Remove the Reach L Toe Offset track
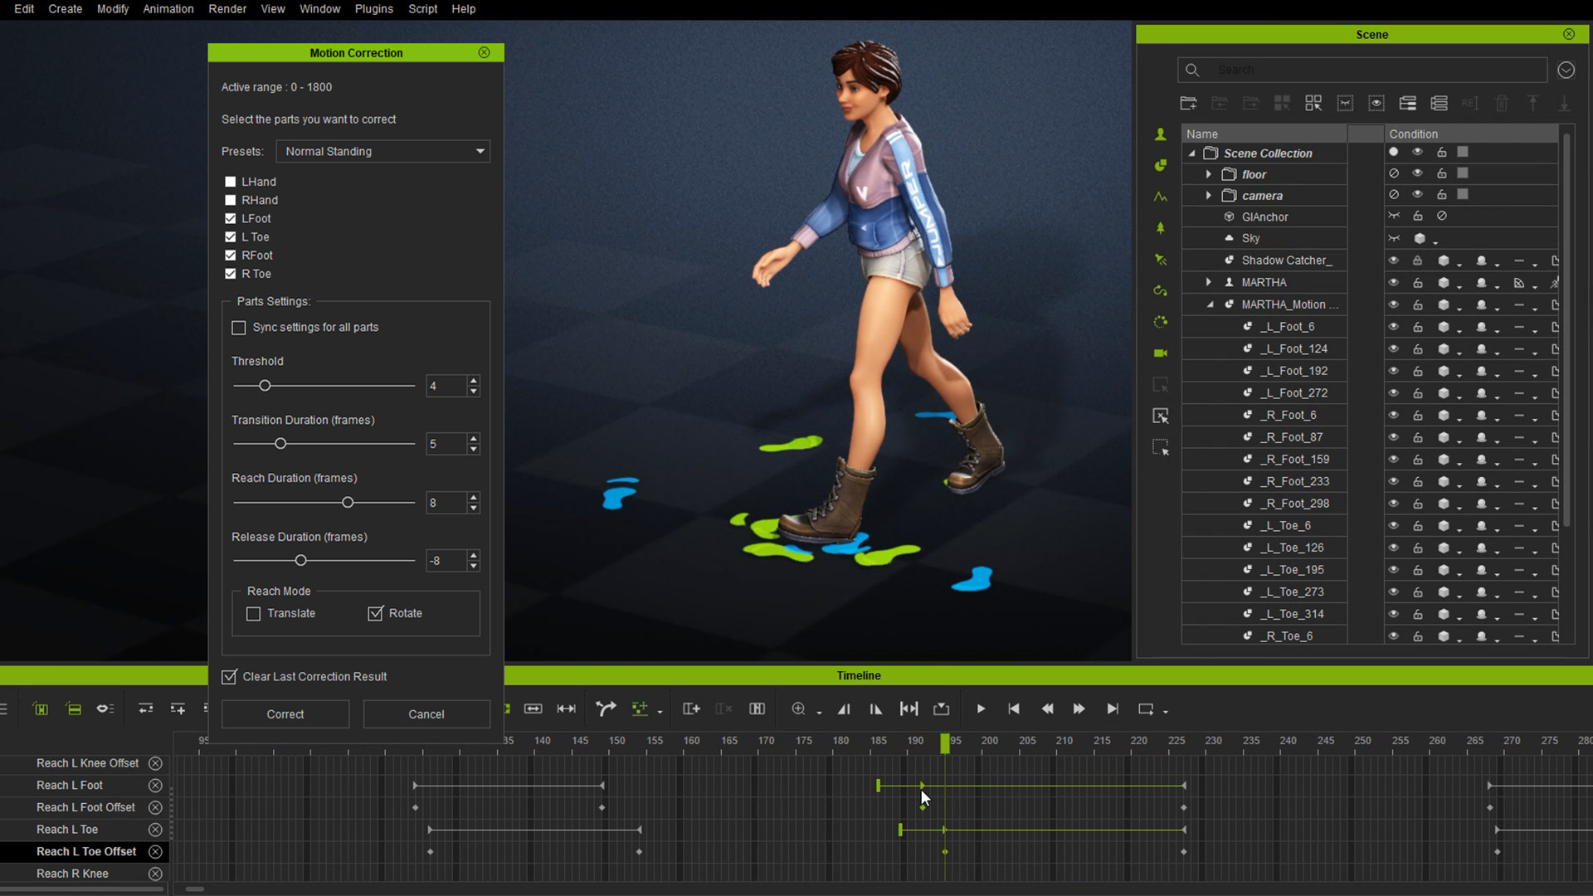The width and height of the screenshot is (1593, 896). (x=155, y=852)
